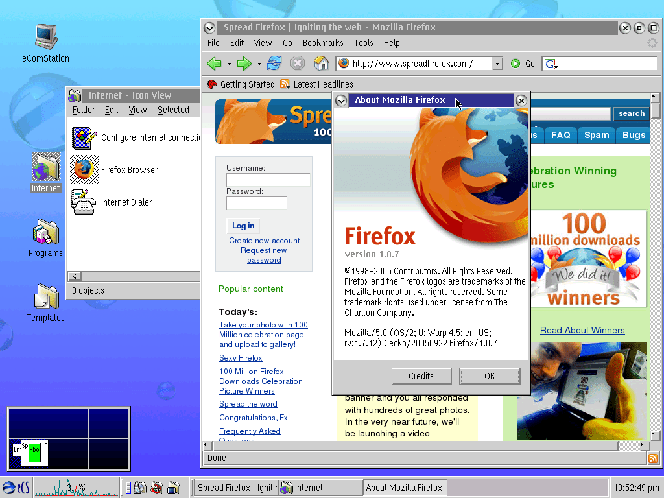Launch Firefox Browser from Internet folder
The width and height of the screenshot is (664, 498).
(84, 169)
